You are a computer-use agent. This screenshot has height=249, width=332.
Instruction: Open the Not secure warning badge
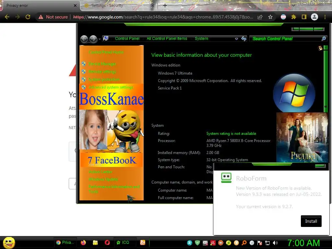point(53,17)
